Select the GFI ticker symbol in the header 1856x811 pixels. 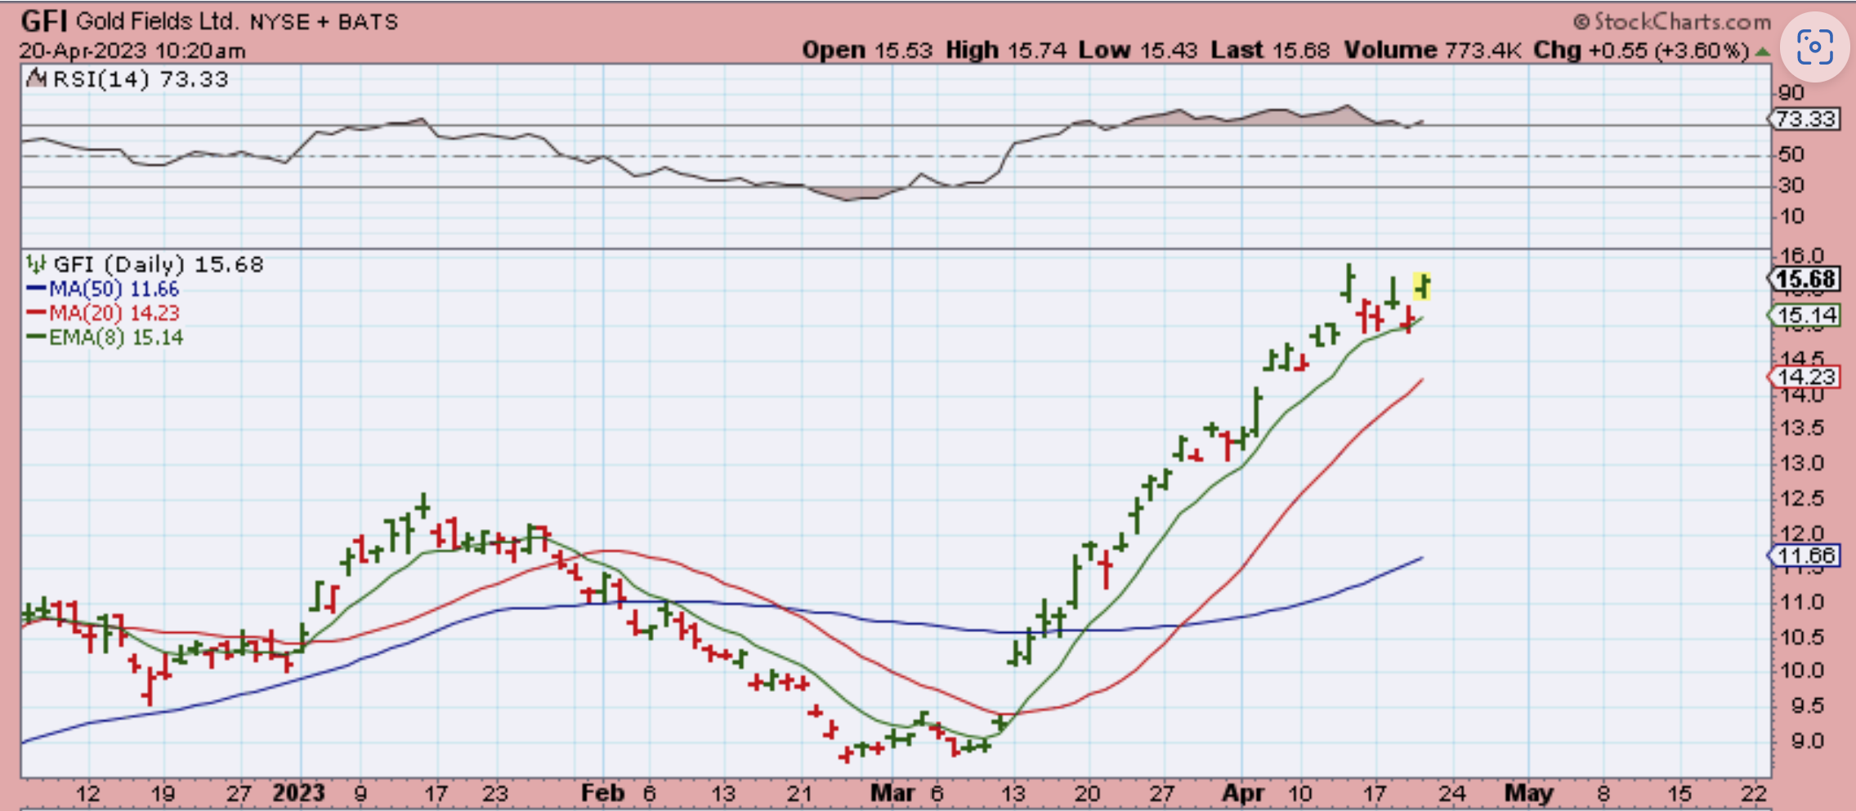click(x=44, y=20)
